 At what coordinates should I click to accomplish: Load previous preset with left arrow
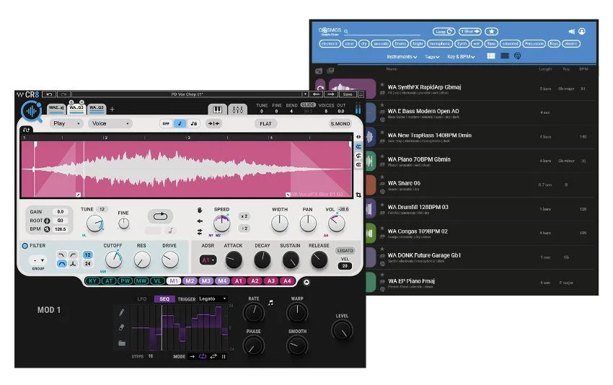[x=317, y=94]
